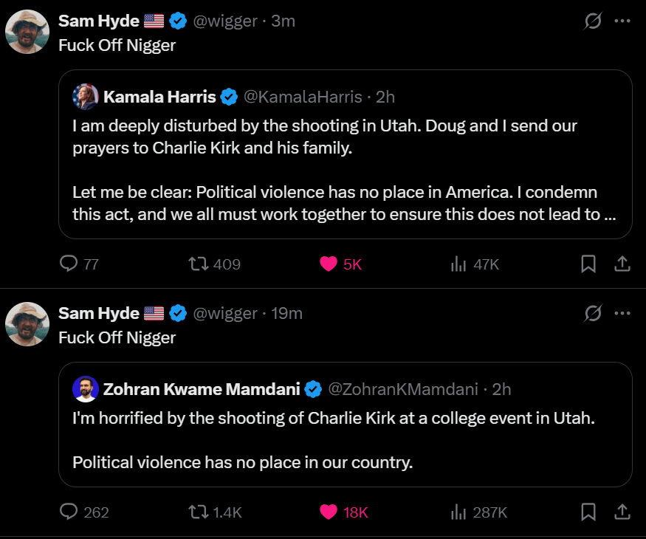The image size is (646, 539).
Task: Open Grok icon on the second post
Action: pos(593,313)
